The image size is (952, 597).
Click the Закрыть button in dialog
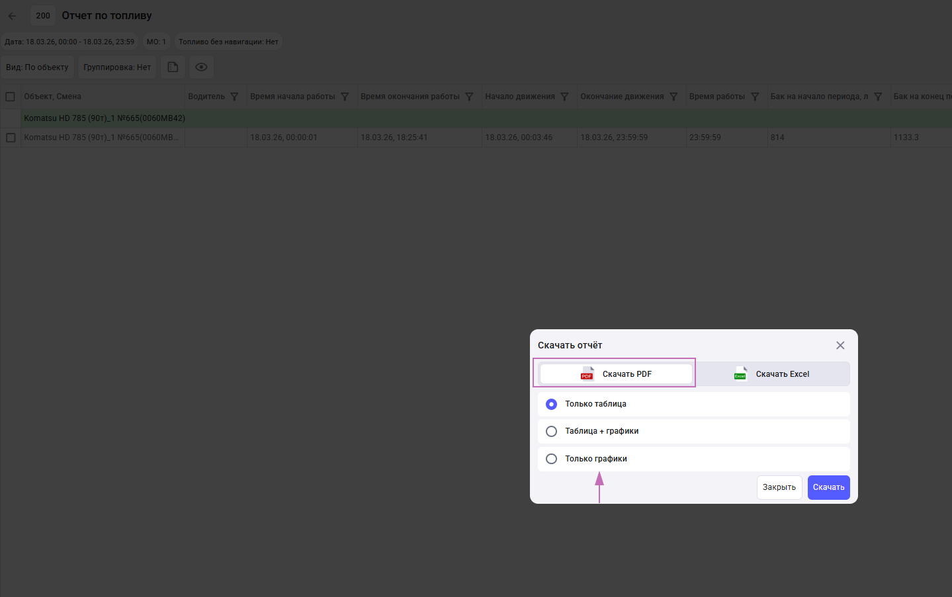tap(779, 487)
